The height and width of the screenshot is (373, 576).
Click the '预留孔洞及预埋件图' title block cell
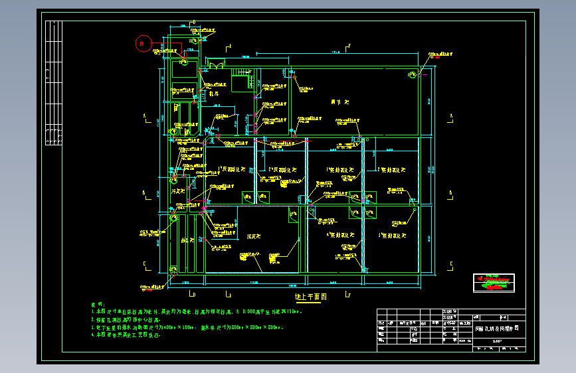point(499,329)
